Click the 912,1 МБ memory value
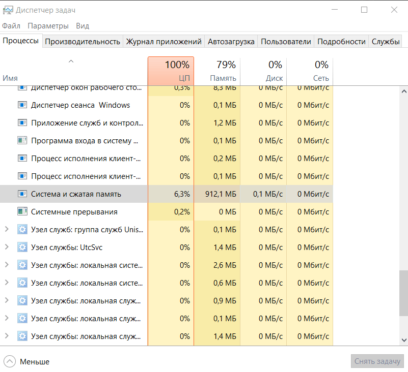 tap(221, 194)
